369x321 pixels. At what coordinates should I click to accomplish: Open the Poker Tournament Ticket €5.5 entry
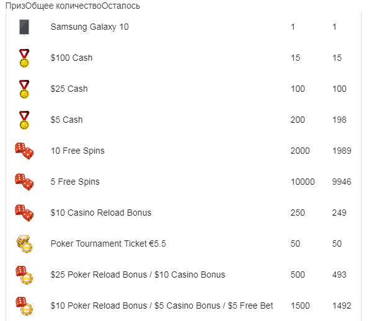(x=109, y=244)
